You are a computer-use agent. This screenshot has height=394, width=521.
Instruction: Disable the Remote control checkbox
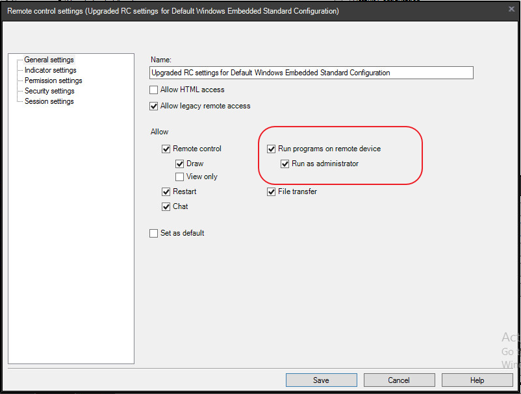pos(166,149)
